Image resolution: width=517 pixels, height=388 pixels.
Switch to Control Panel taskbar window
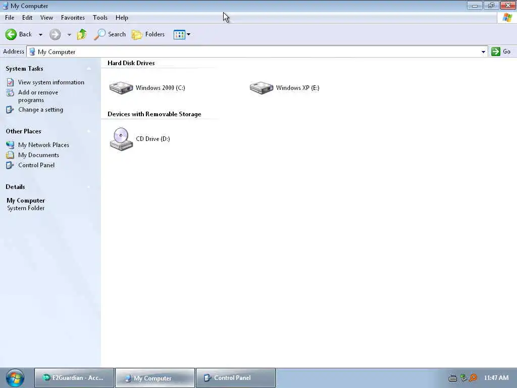click(236, 378)
